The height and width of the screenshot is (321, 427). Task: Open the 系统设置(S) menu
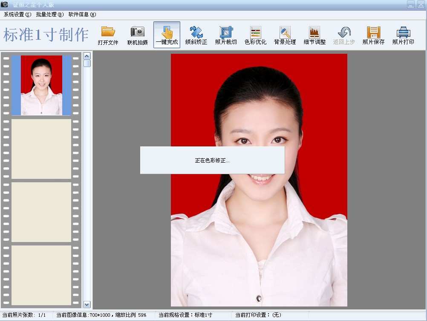(17, 15)
